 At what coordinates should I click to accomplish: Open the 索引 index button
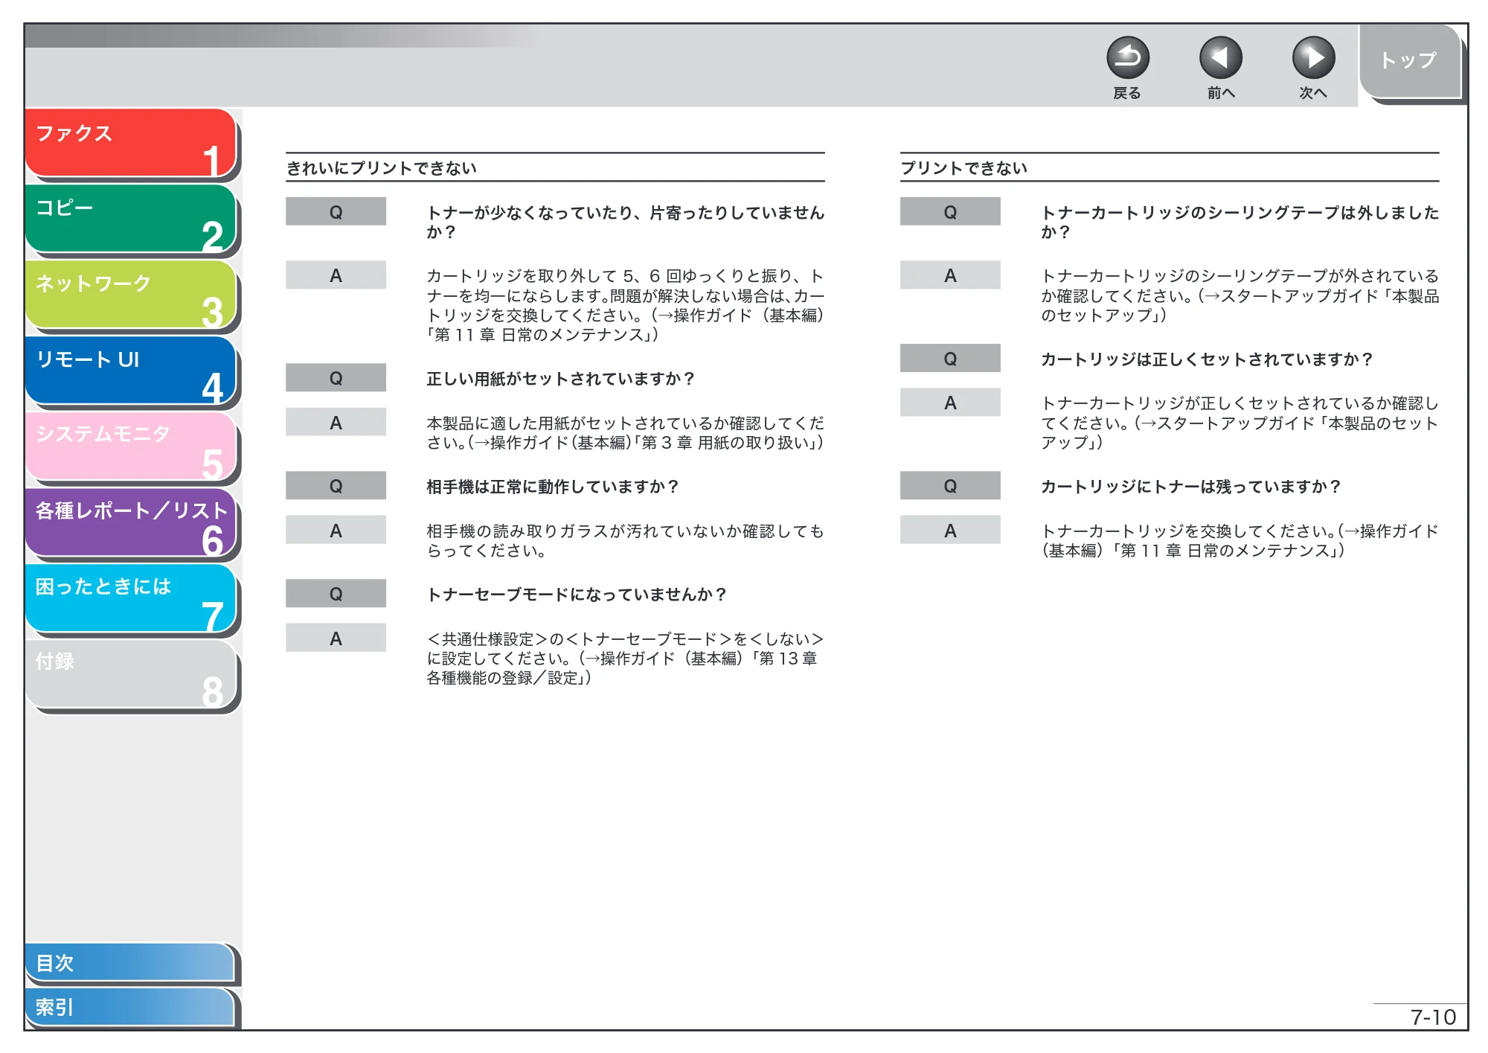tap(130, 1007)
